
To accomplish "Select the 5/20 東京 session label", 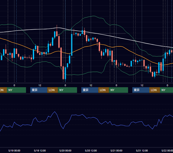I will [x=90, y=90].
